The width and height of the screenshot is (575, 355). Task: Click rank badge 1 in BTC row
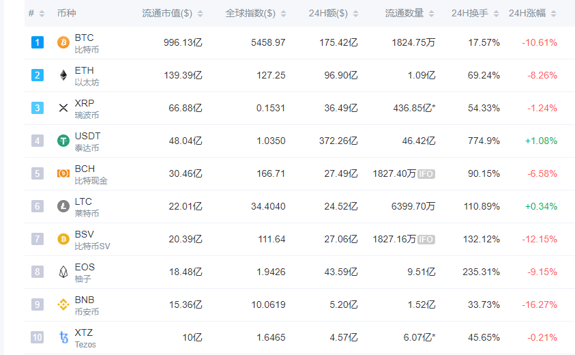click(38, 42)
